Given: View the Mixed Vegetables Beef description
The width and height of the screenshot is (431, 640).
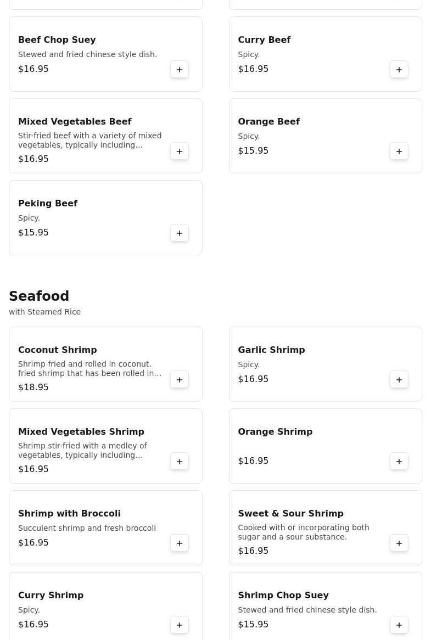Looking at the screenshot, I should click(89, 141).
